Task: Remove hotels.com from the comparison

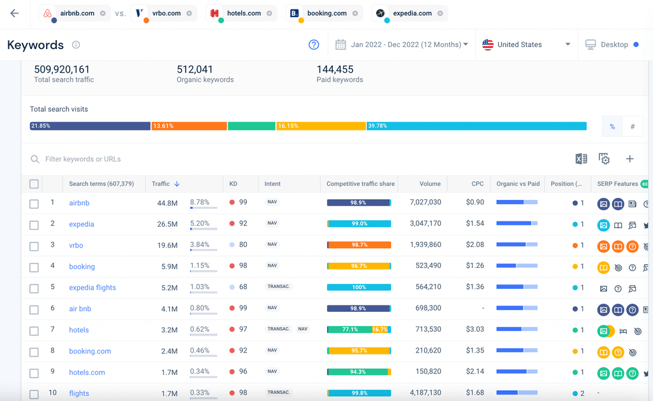Action: coord(270,13)
